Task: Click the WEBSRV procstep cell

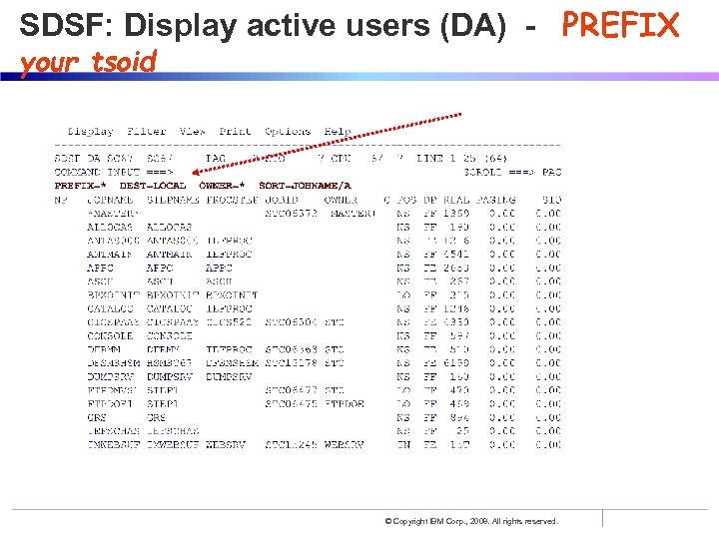Action: [x=226, y=445]
